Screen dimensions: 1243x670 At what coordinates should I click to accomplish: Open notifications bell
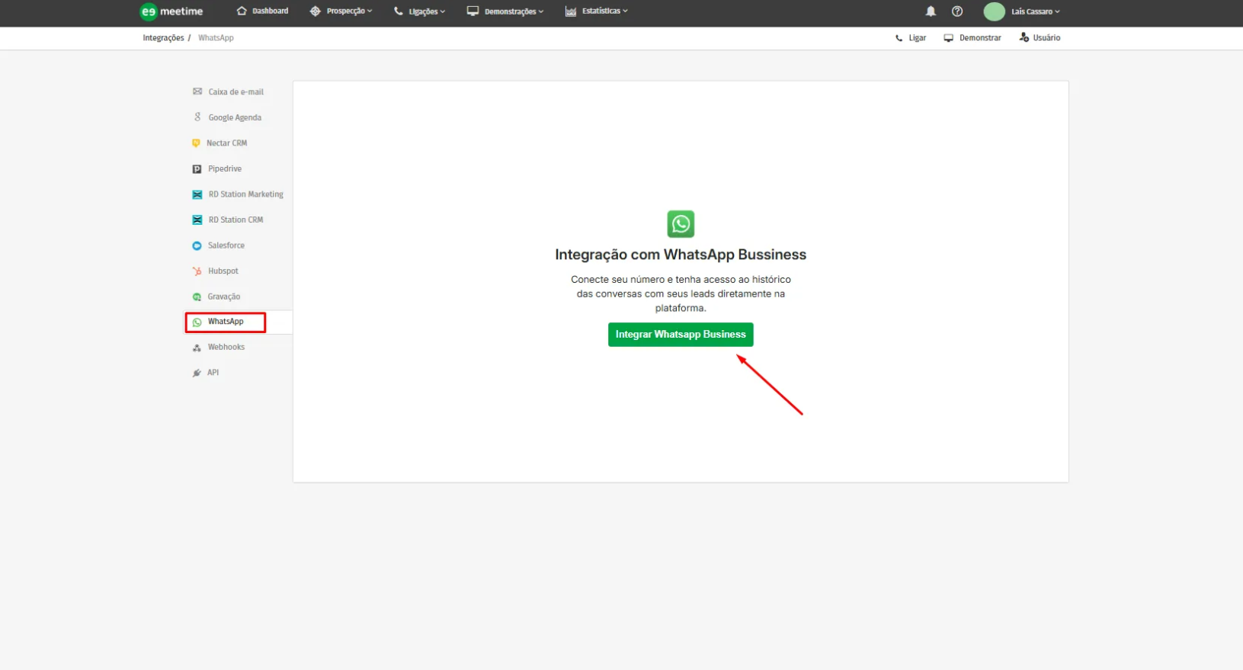(x=931, y=11)
